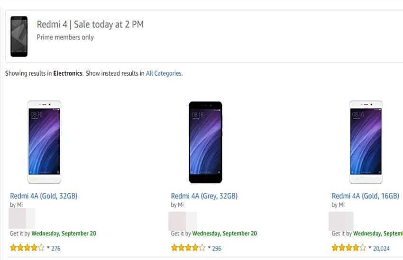This screenshot has height=260, width=403.
Task: Expand rating dropdown arrow beside 20,024 reviews
Action: tap(370, 248)
